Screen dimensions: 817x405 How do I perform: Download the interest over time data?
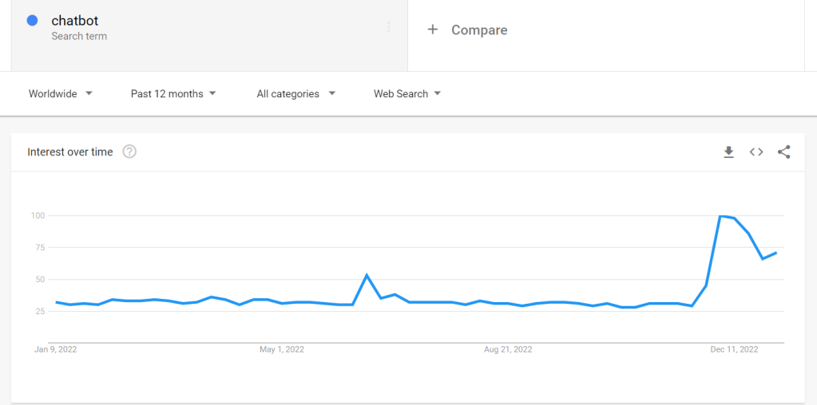pos(728,152)
